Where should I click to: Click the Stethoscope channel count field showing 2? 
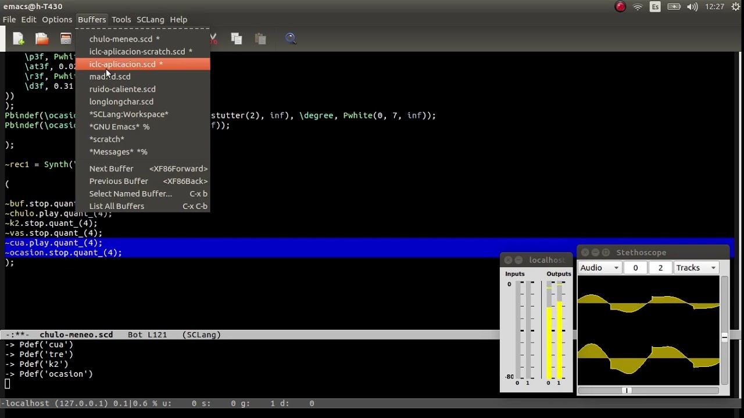pyautogui.click(x=660, y=268)
